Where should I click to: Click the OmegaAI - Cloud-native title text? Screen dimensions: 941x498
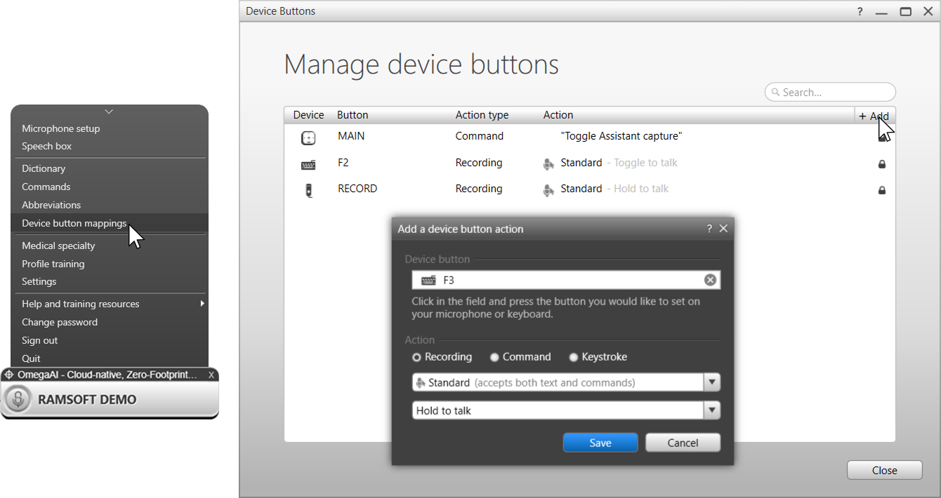(107, 375)
